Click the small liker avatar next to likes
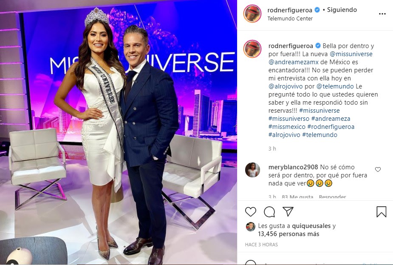This screenshot has height=265, width=393. pos(250,227)
